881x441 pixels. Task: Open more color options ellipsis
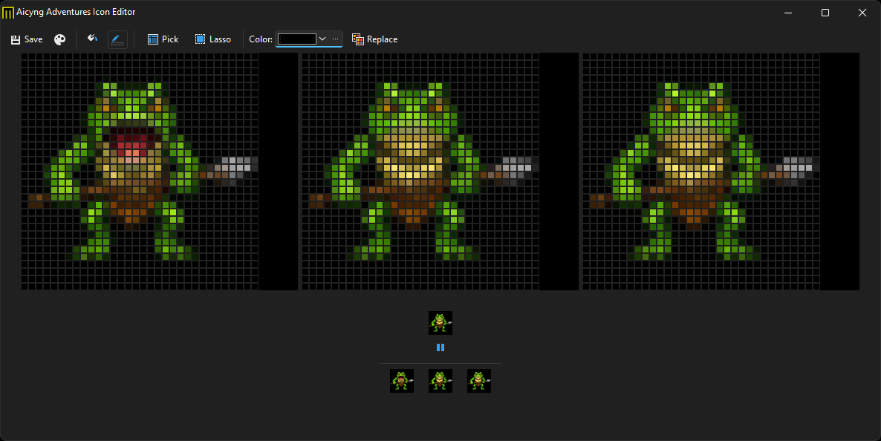(x=336, y=39)
